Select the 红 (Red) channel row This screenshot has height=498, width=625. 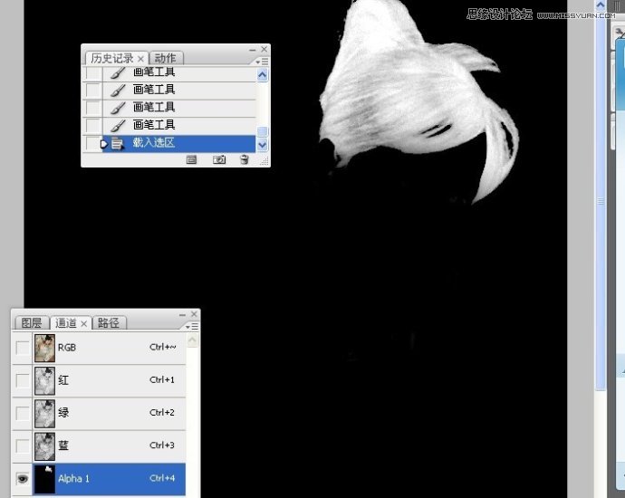[x=109, y=380]
